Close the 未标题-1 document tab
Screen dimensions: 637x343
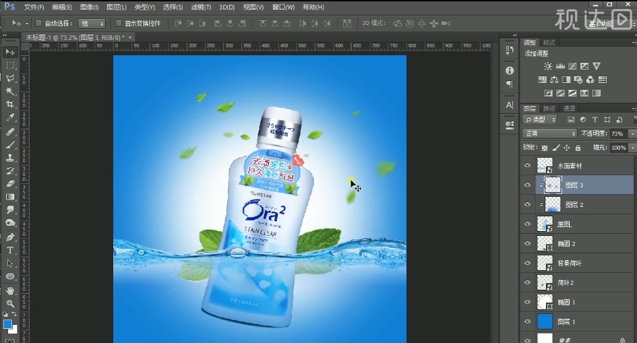pyautogui.click(x=130, y=37)
